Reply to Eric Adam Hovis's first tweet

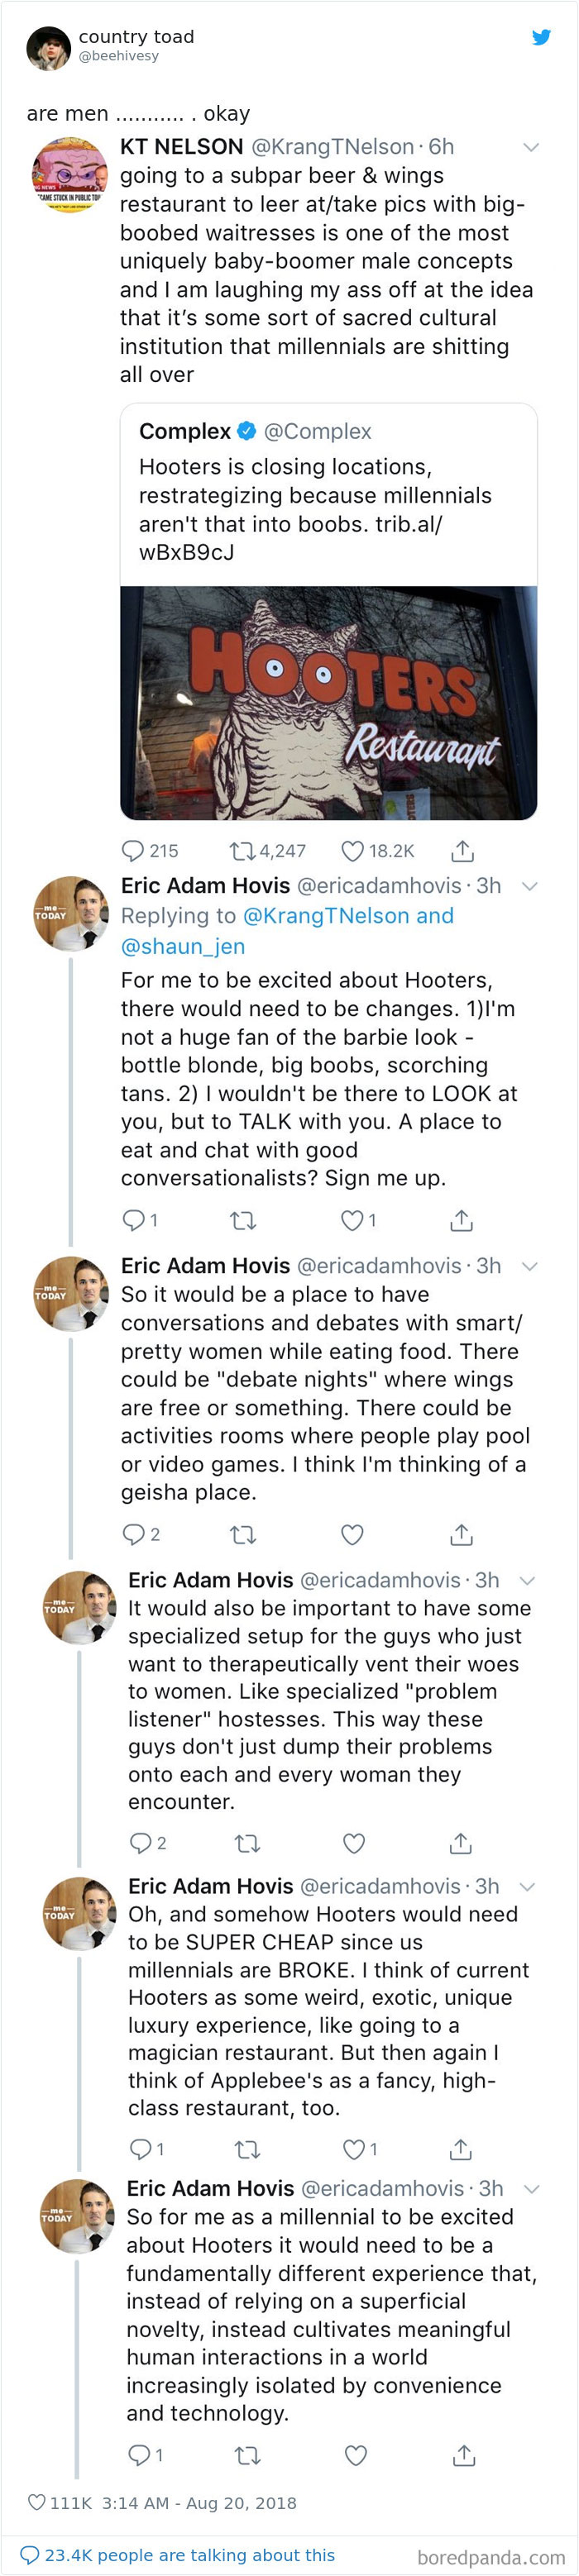133,1219
